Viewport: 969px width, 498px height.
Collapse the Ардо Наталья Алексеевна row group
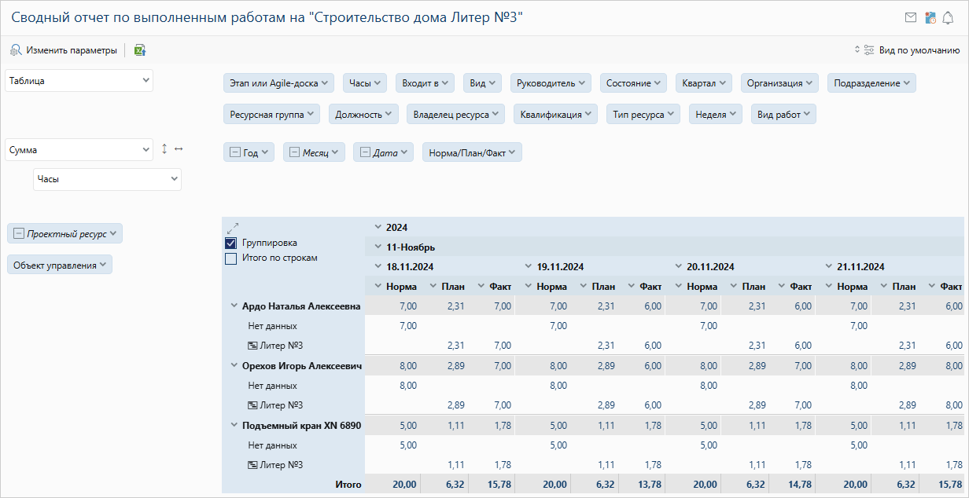tap(234, 306)
